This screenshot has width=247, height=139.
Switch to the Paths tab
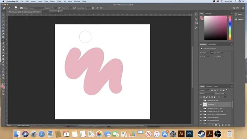[x=216, y=86]
